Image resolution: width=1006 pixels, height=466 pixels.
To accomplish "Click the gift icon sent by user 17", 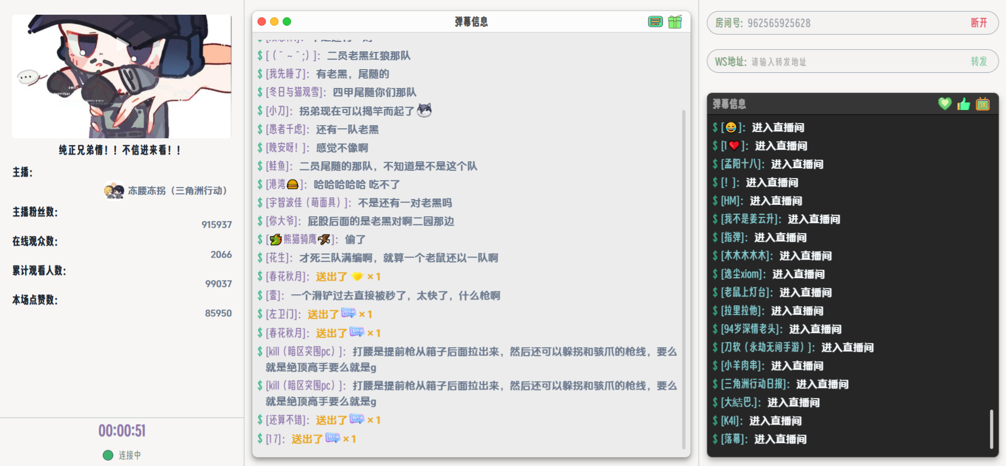I will coord(332,438).
